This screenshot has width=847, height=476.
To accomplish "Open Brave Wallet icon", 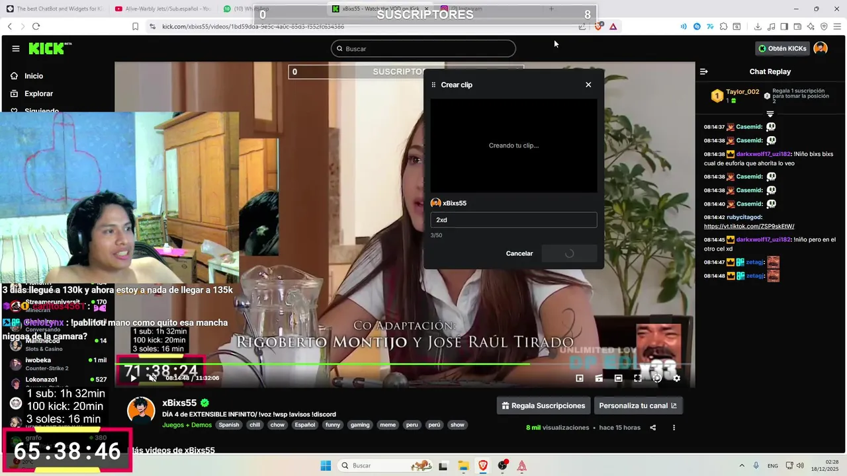I will point(797,26).
